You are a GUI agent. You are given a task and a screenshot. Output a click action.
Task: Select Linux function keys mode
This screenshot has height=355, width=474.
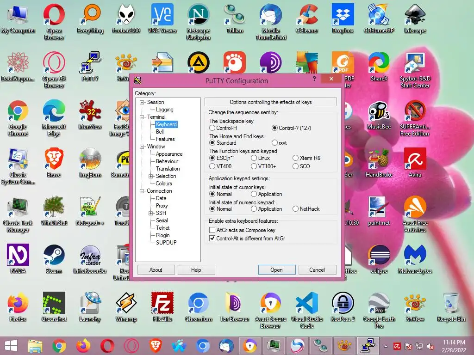(x=260, y=158)
